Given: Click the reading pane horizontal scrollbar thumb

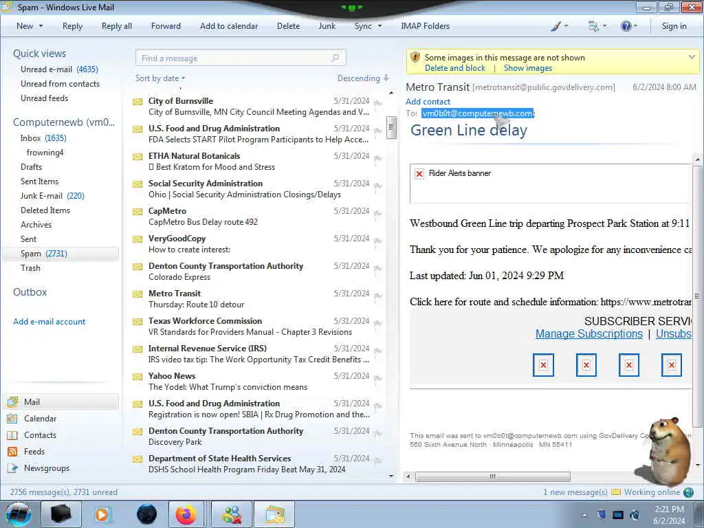Looking at the screenshot, I should 492,476.
